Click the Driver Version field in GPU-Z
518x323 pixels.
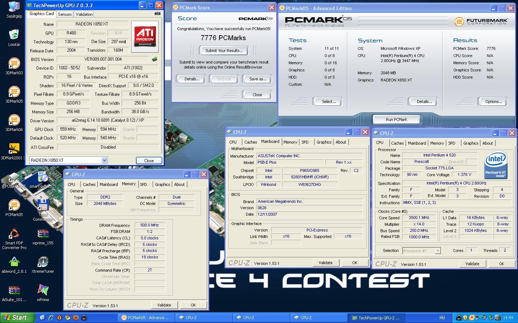tap(108, 121)
